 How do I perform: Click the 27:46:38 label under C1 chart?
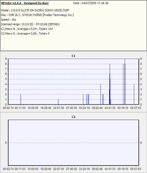[71, 108]
